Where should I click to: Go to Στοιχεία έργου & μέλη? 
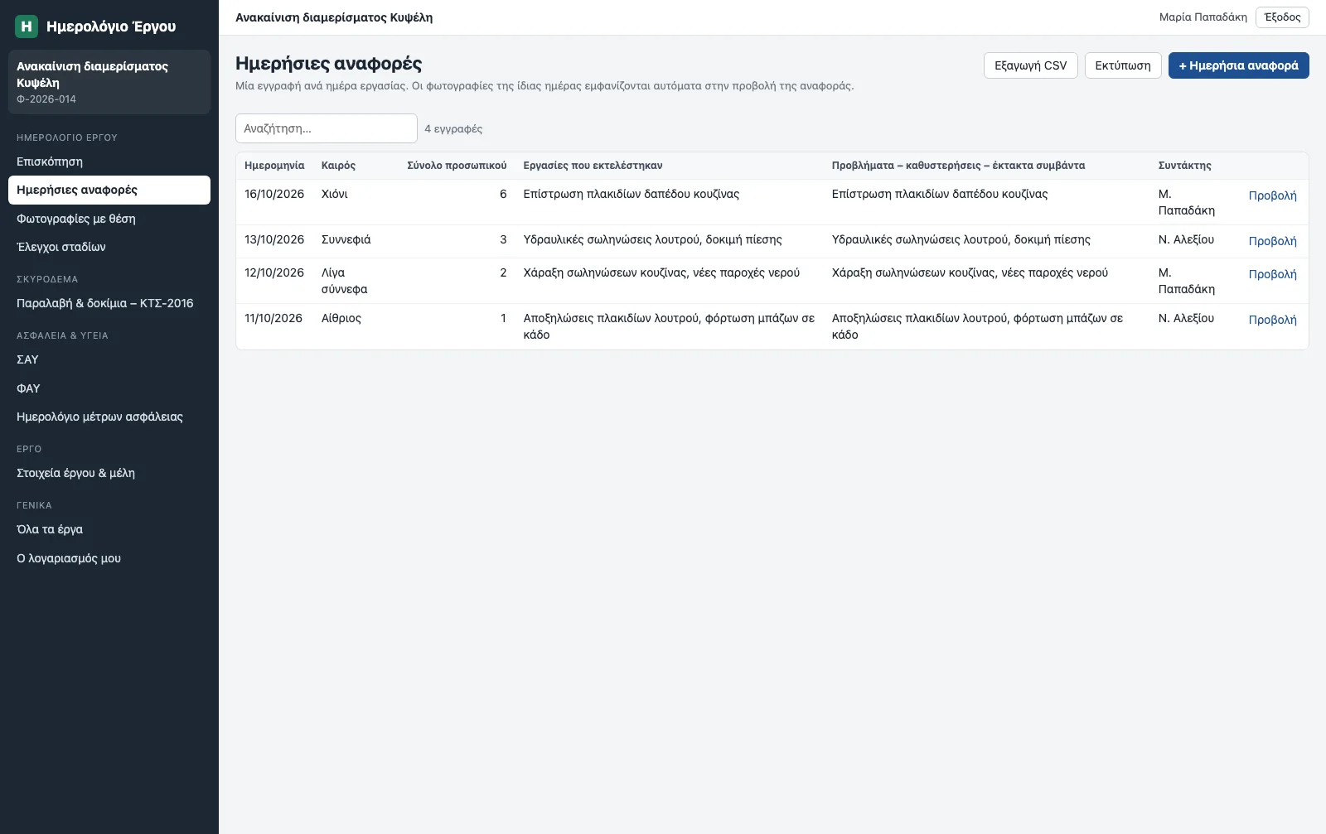109,473
